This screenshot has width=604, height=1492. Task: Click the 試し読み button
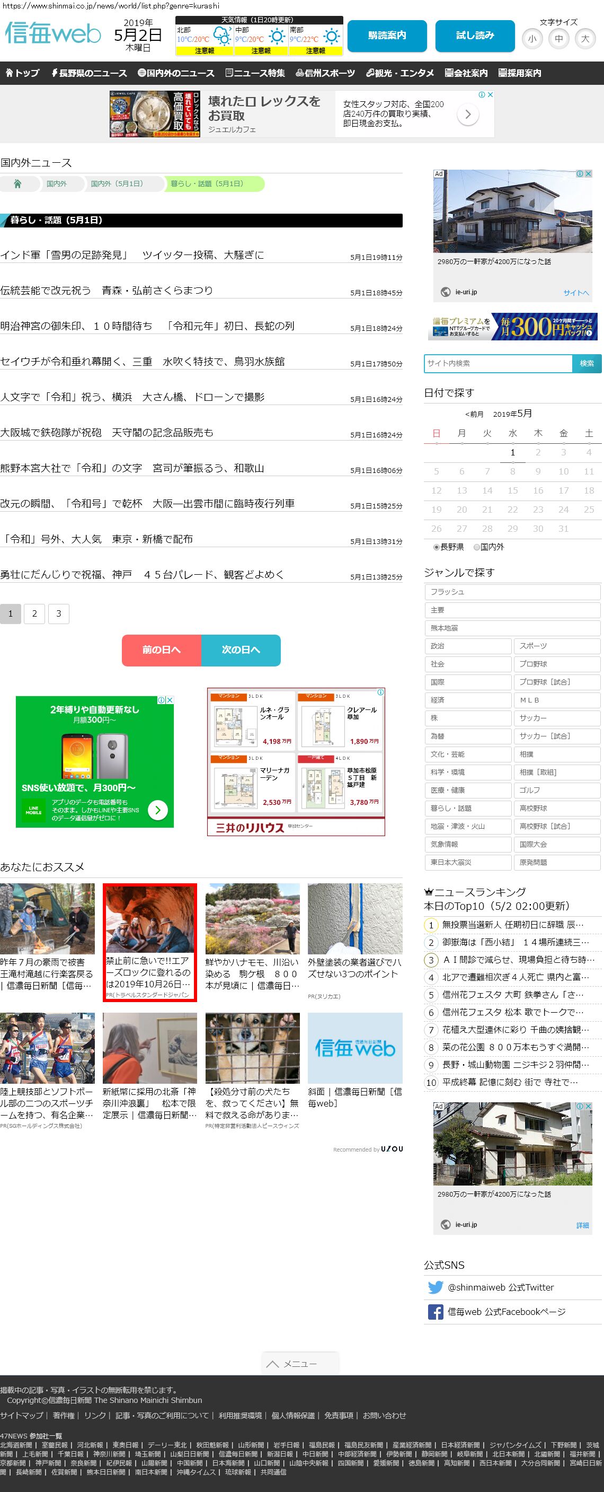click(x=475, y=36)
